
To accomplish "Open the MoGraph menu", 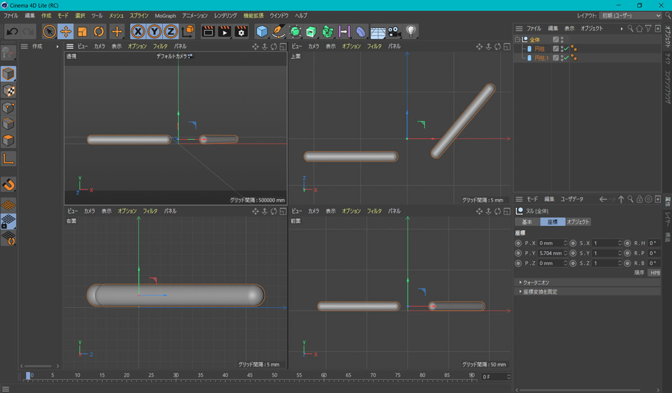I will [165, 16].
